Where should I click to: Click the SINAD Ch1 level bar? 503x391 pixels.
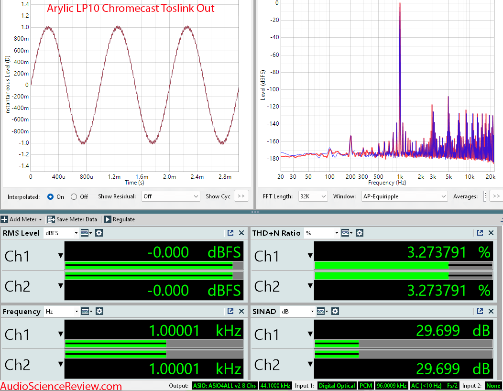point(404,344)
